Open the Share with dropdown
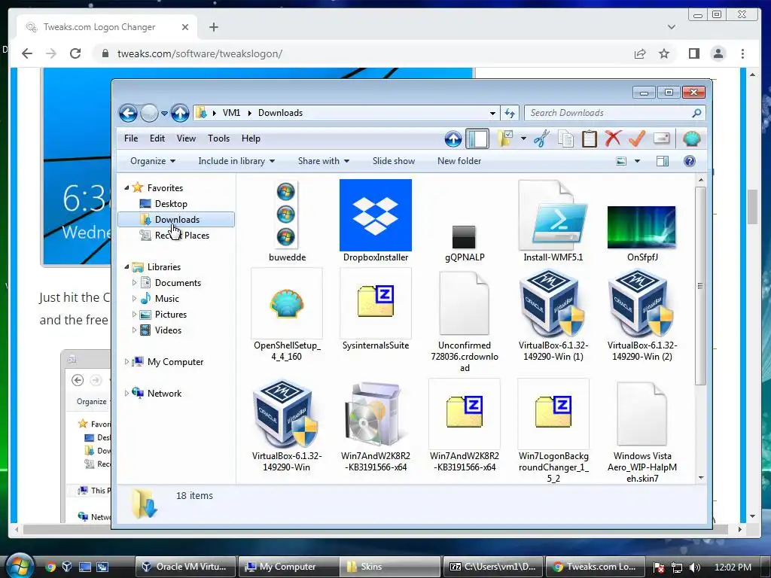 tap(324, 161)
